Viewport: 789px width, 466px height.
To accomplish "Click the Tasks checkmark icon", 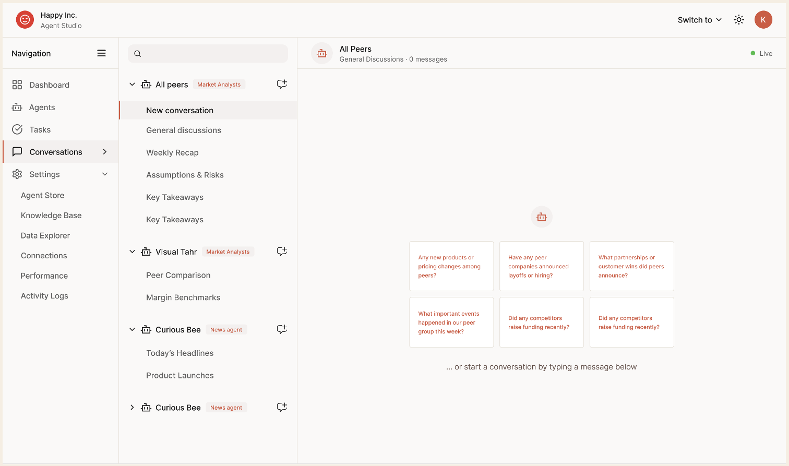I will pyautogui.click(x=17, y=129).
